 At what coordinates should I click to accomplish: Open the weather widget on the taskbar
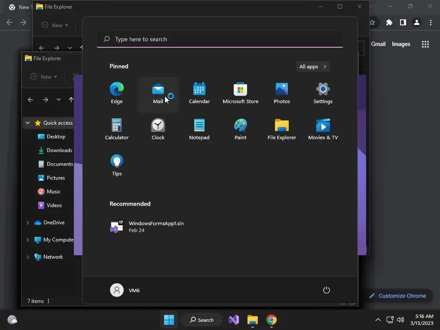pyautogui.click(x=12, y=320)
